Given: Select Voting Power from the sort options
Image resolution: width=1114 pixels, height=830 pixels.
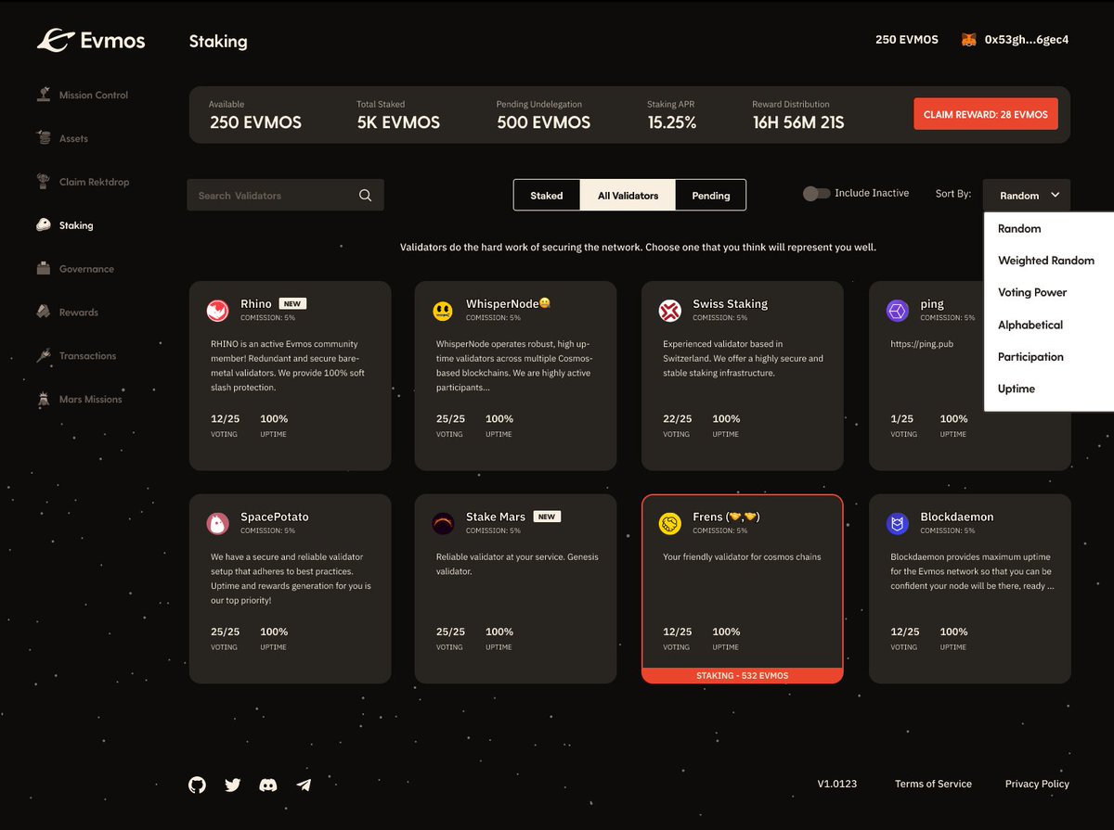Looking at the screenshot, I should click(x=1032, y=292).
